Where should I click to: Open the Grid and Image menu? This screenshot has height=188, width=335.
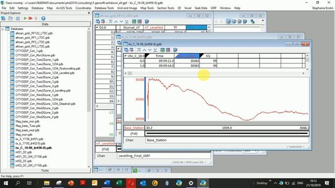point(127,8)
